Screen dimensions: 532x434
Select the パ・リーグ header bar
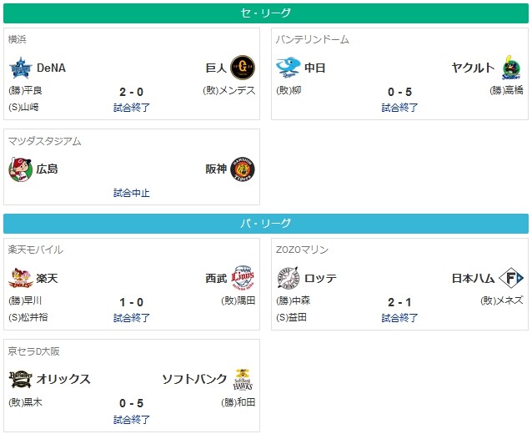pos(266,224)
